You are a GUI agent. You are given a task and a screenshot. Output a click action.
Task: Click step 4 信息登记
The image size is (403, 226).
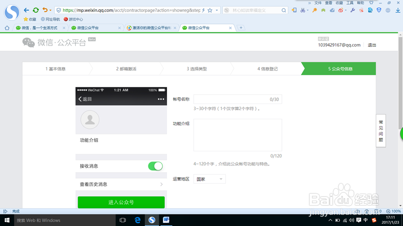tap(268, 69)
